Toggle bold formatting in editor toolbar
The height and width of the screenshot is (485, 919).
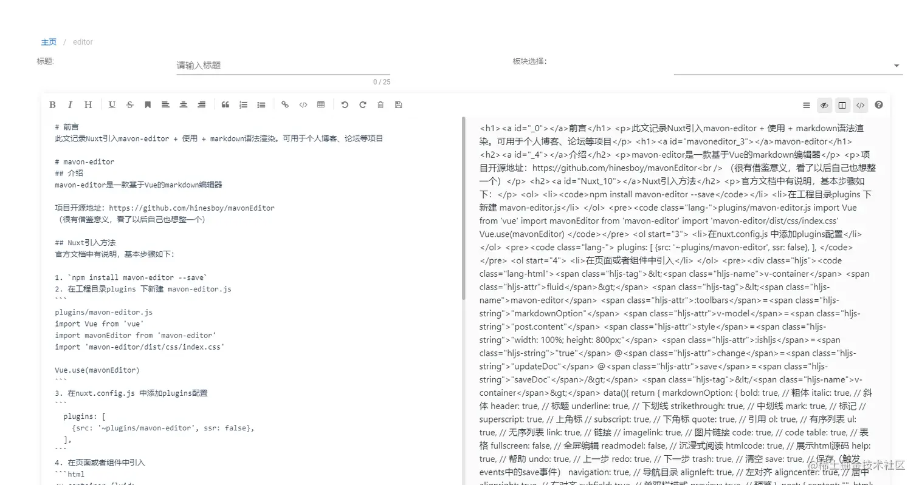52,105
